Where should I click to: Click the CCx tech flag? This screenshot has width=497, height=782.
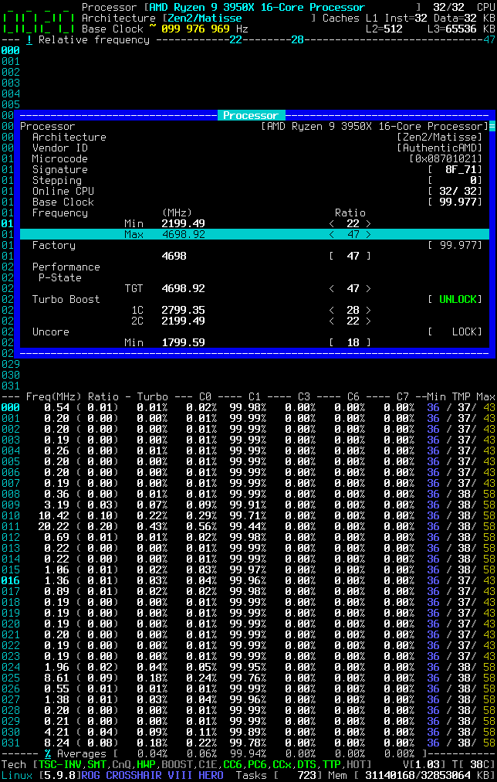click(283, 764)
